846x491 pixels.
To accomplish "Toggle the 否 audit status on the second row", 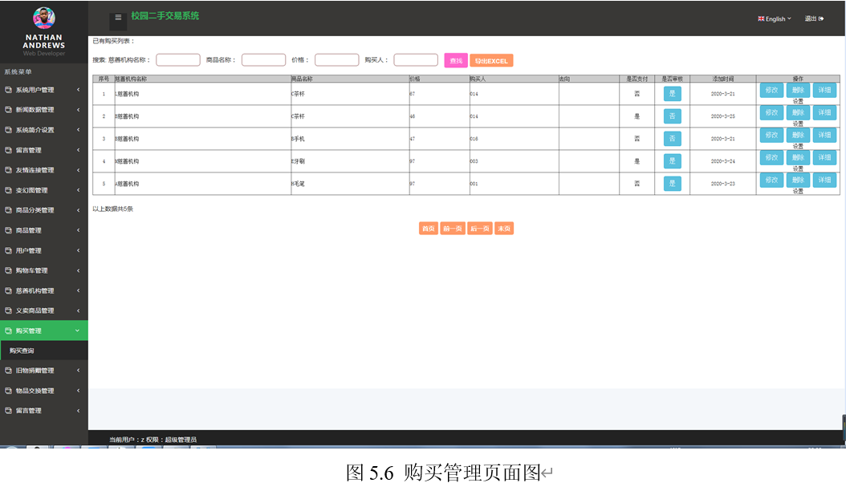I will 672,116.
